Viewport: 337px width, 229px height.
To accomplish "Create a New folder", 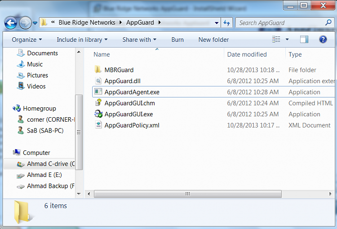I will coord(213,40).
